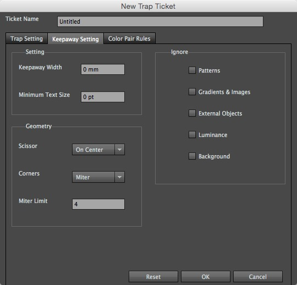Image resolution: width=297 pixels, height=285 pixels.
Task: Open the Scissor dropdown arrow
Action: click(119, 150)
